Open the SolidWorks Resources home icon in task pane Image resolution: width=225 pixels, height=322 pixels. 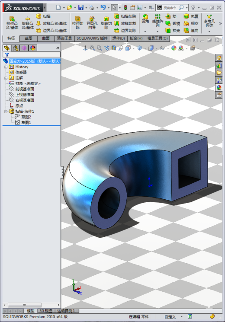(x=219, y=58)
